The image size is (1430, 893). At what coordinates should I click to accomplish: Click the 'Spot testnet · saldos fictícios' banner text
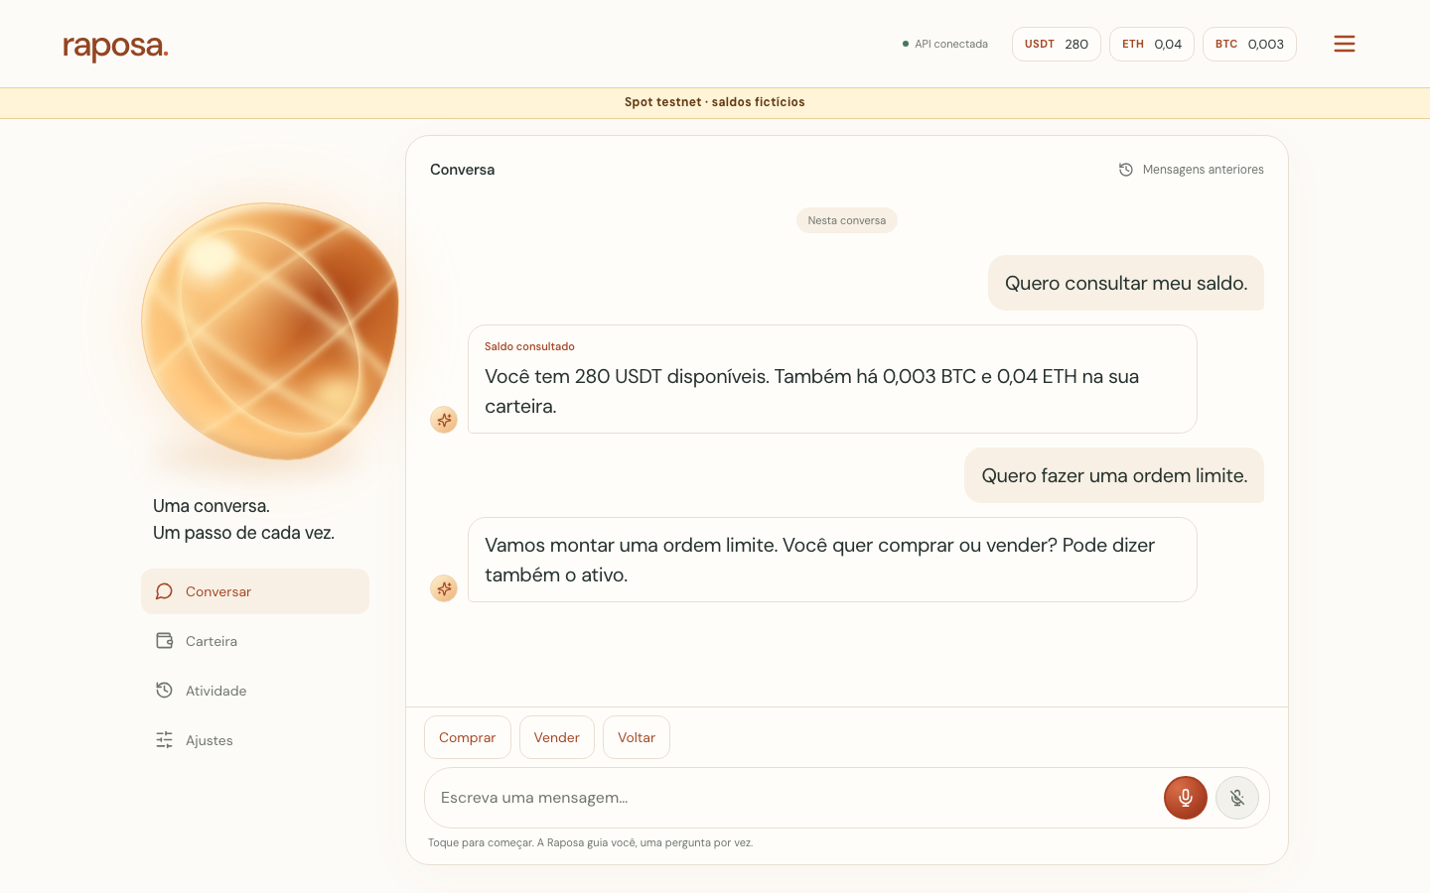(x=715, y=102)
